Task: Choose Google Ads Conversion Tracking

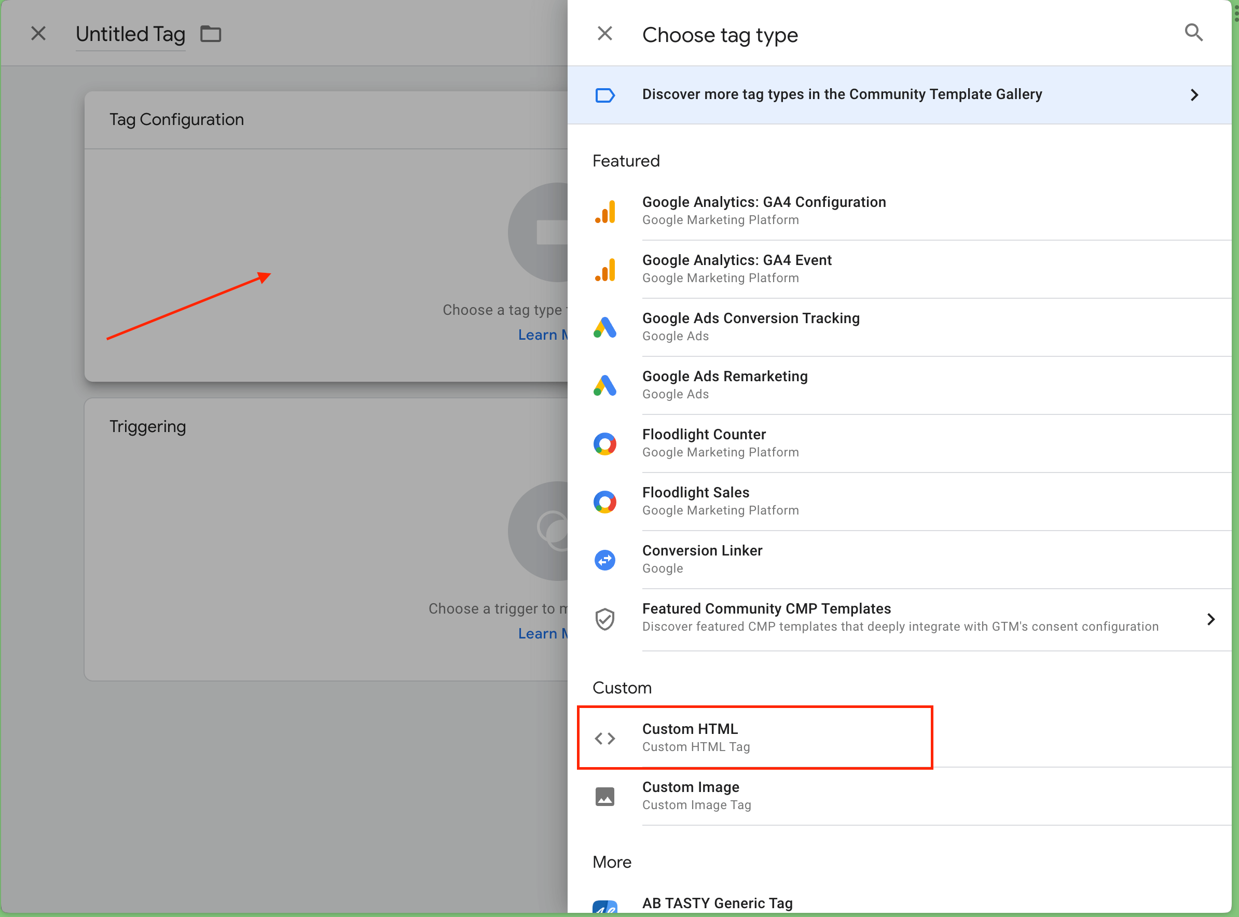Action: (x=899, y=327)
